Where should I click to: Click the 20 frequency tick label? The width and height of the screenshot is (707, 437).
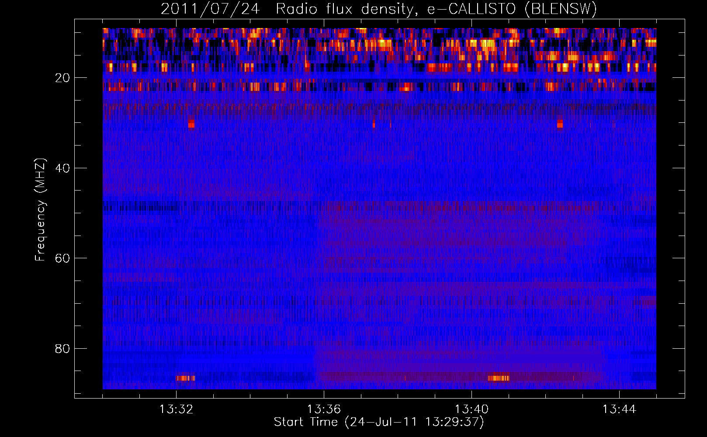tap(63, 78)
